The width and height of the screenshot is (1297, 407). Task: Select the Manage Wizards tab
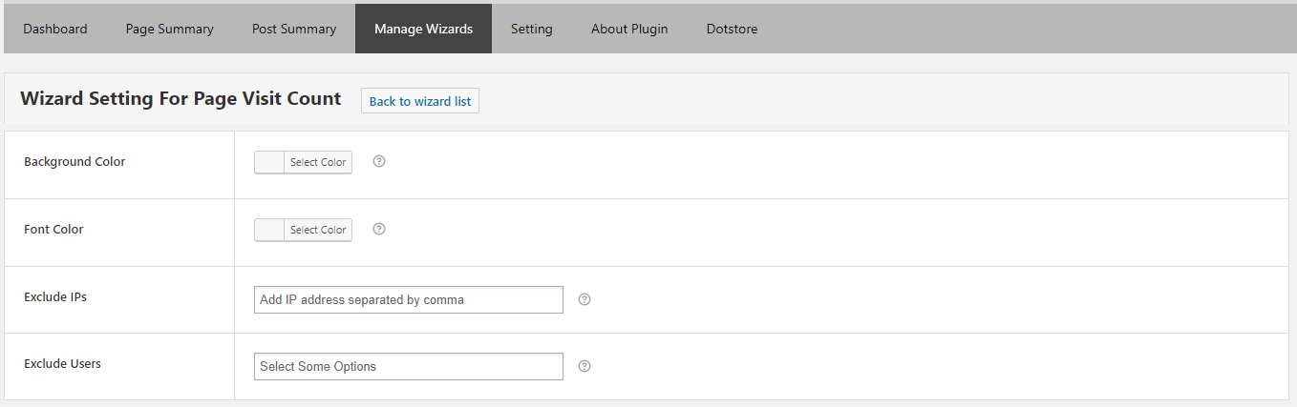tap(423, 29)
